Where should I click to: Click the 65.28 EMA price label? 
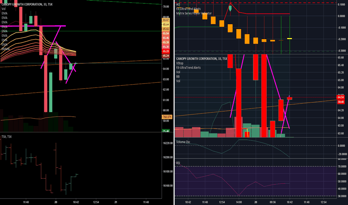(x=166, y=51)
